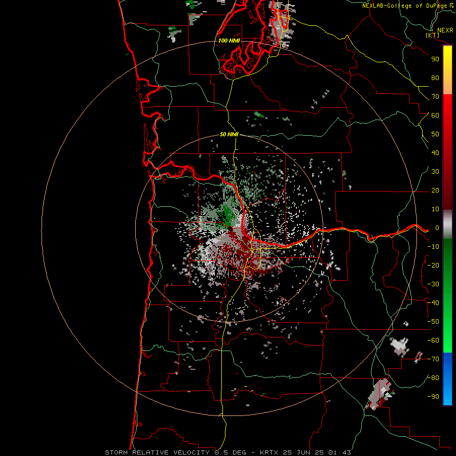This screenshot has width=456, height=456.
Task: Click the 50 NMI range ring label
Action: [229, 134]
